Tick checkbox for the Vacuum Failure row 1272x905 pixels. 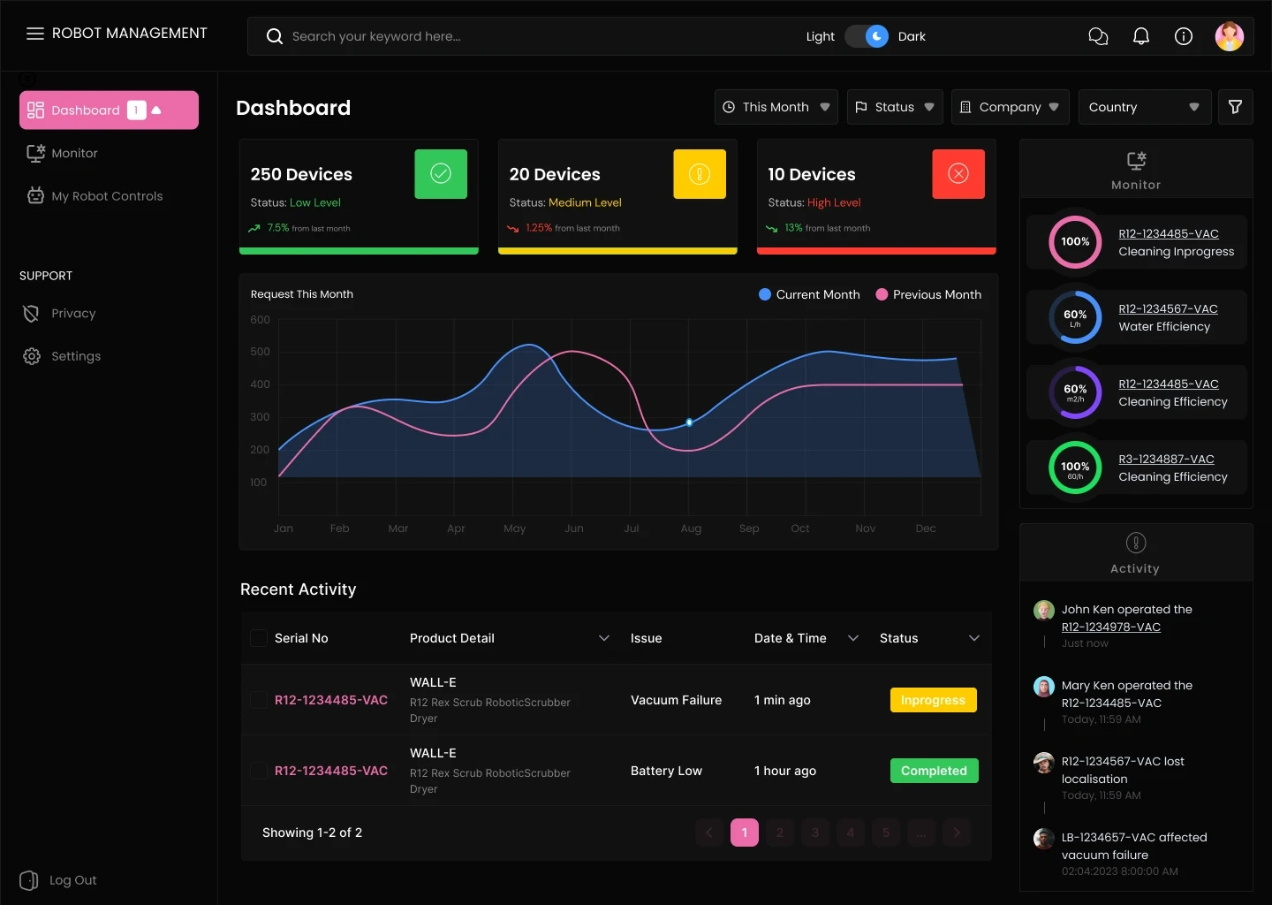(x=259, y=700)
